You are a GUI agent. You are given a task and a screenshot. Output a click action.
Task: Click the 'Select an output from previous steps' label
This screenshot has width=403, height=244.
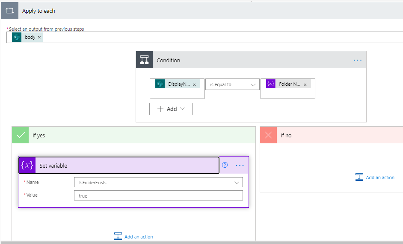pos(46,29)
